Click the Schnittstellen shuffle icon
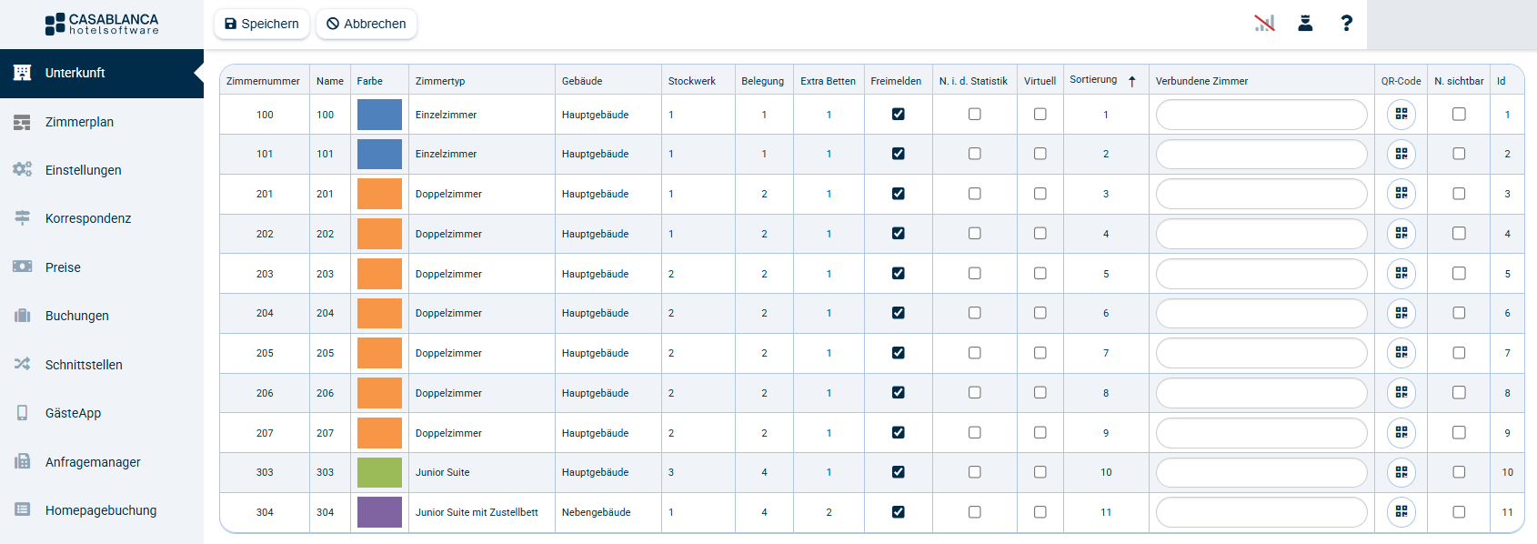 click(23, 364)
